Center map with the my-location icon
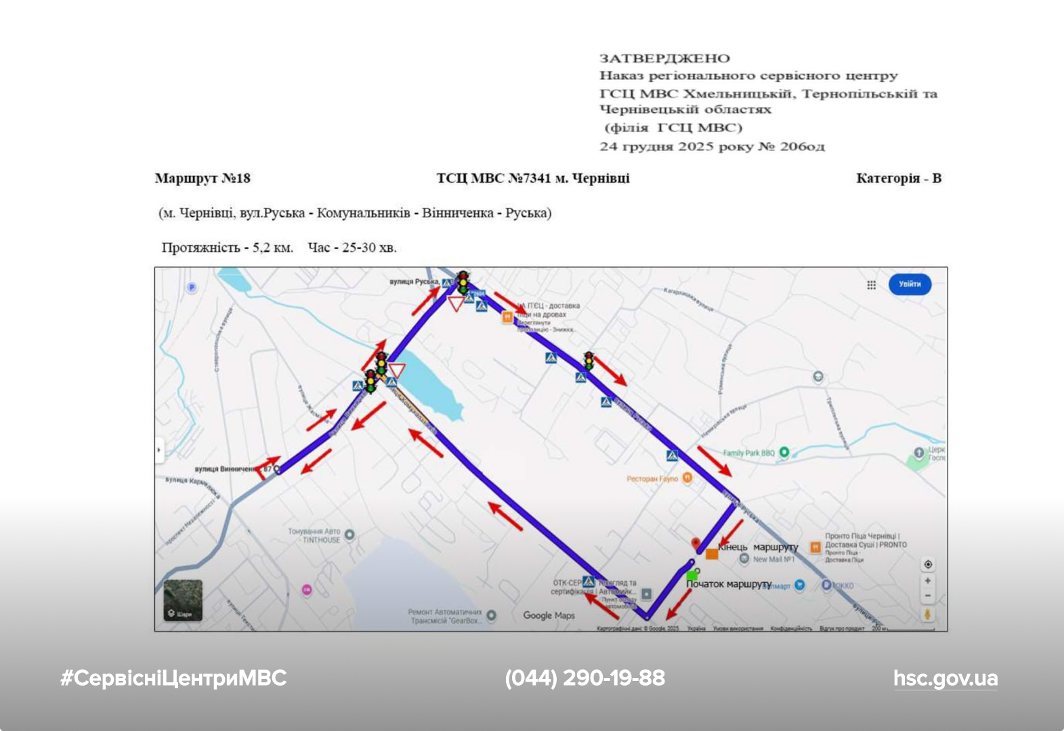The image size is (1064, 731). click(x=928, y=564)
